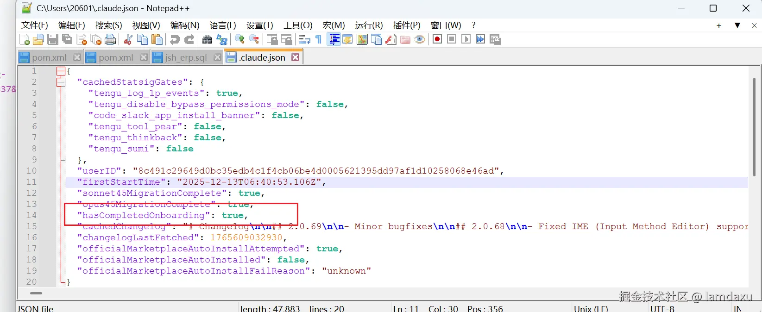Image resolution: width=762 pixels, height=312 pixels.
Task: Open the 文件(F) menu
Action: pyautogui.click(x=35, y=25)
